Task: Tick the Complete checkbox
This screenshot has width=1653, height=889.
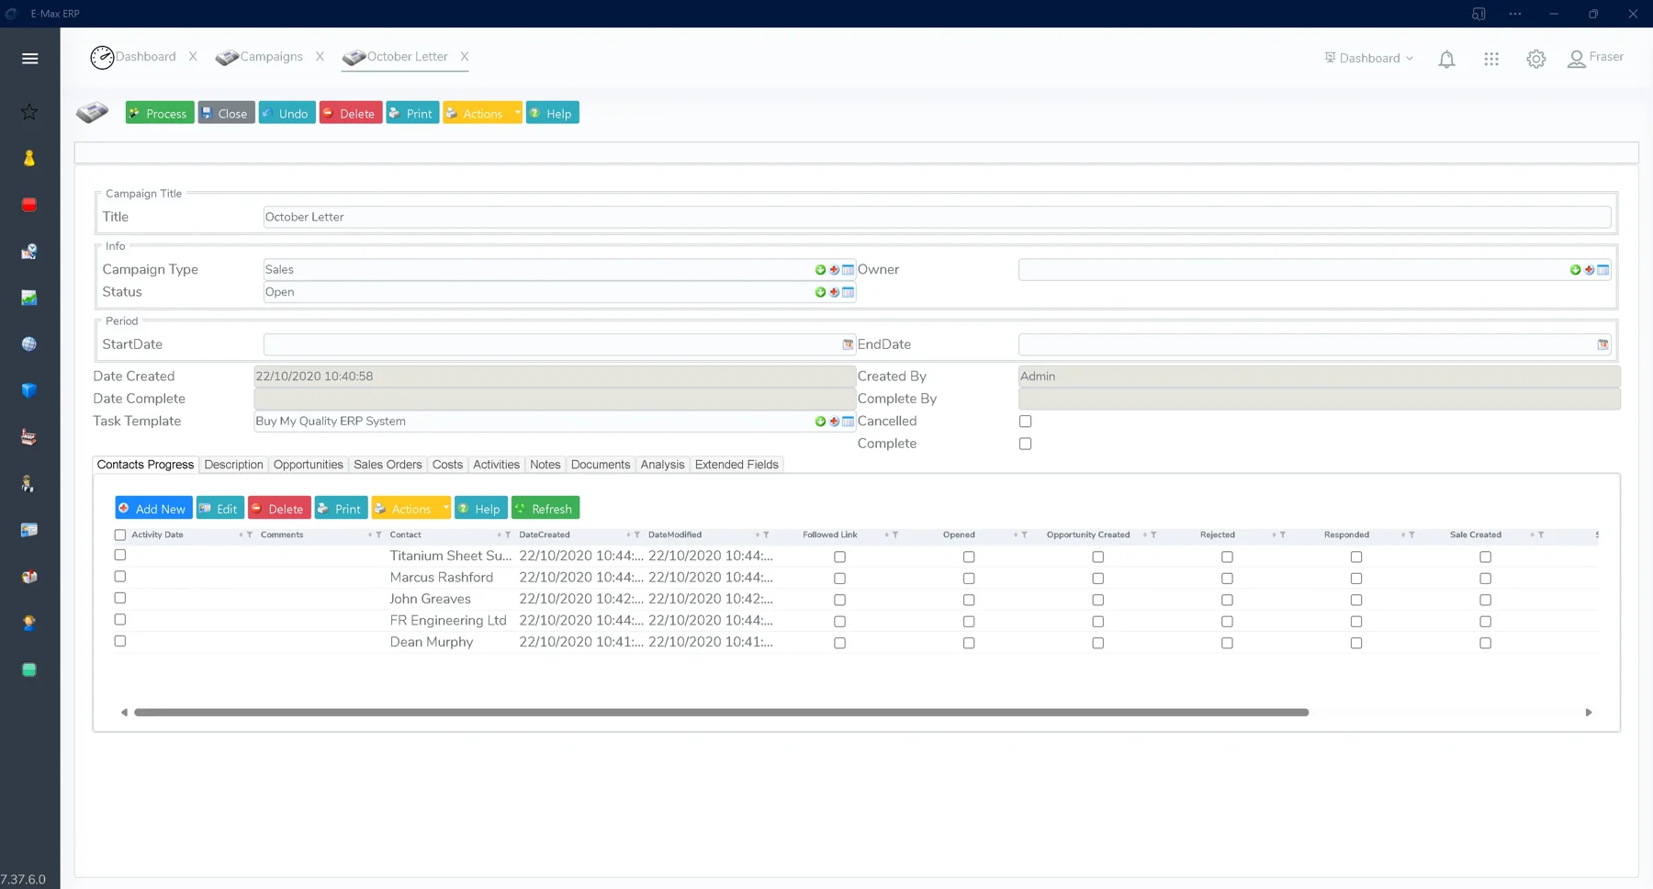Action: 1025,444
